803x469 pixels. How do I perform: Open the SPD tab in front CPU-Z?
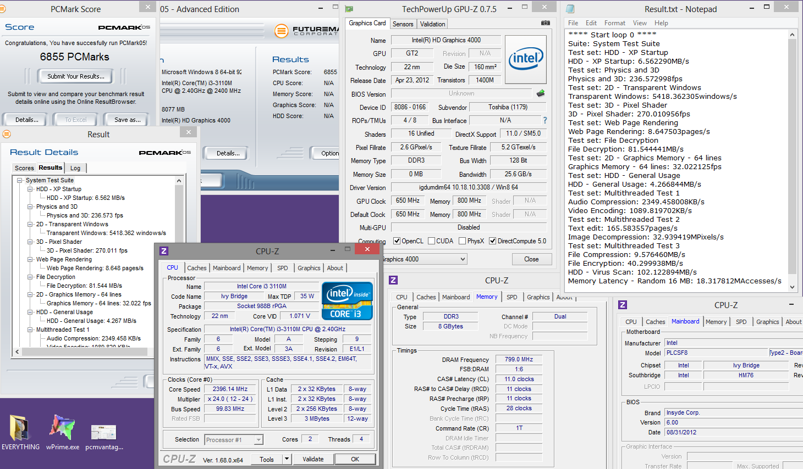(283, 268)
